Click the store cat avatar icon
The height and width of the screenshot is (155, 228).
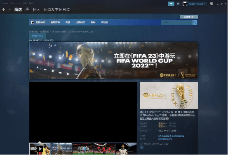33,22
